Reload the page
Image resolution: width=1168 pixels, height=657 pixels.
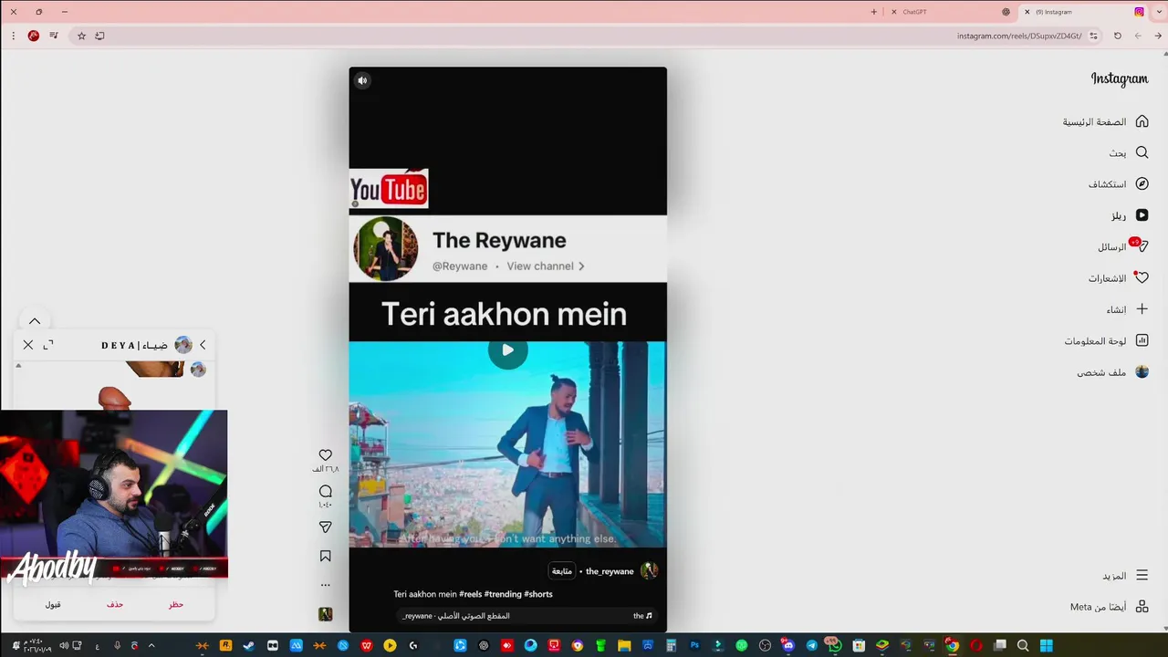(1118, 36)
